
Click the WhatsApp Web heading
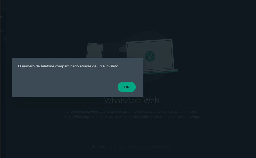point(132,100)
